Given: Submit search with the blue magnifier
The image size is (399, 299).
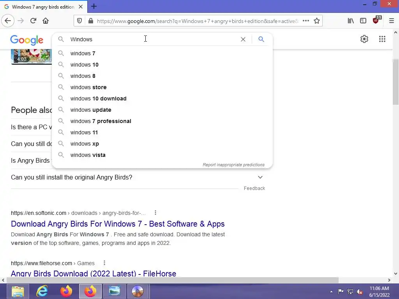Looking at the screenshot, I should 261,39.
